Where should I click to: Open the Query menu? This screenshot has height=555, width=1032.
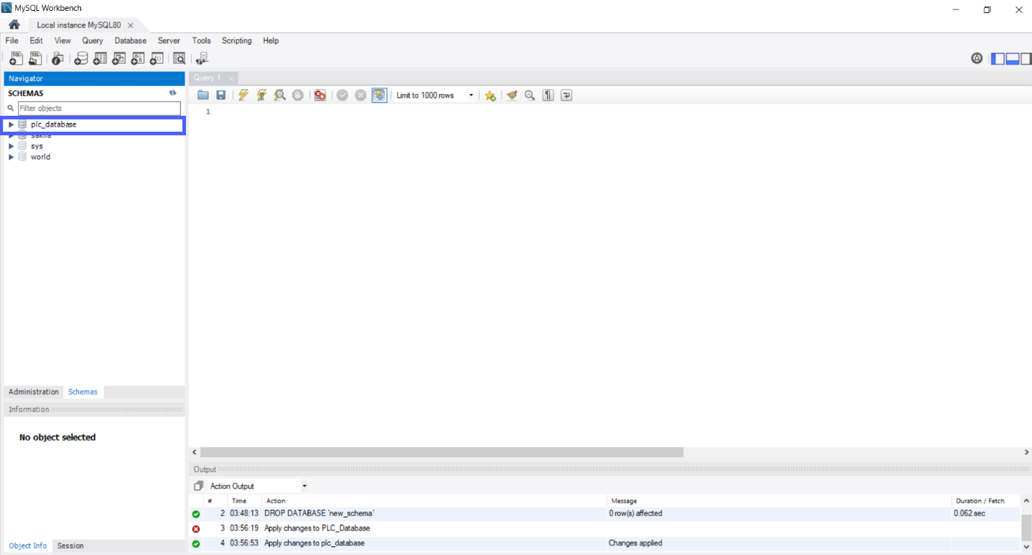point(93,41)
